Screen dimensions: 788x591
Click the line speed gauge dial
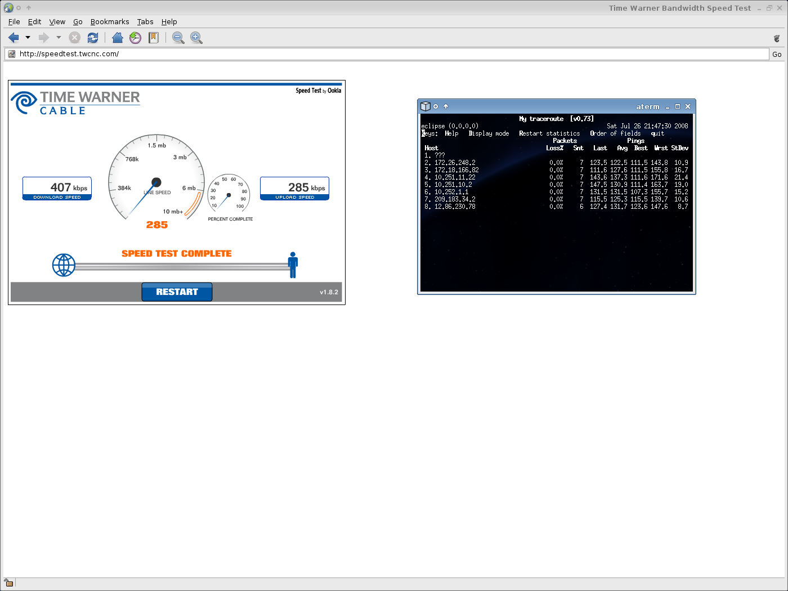tap(156, 177)
